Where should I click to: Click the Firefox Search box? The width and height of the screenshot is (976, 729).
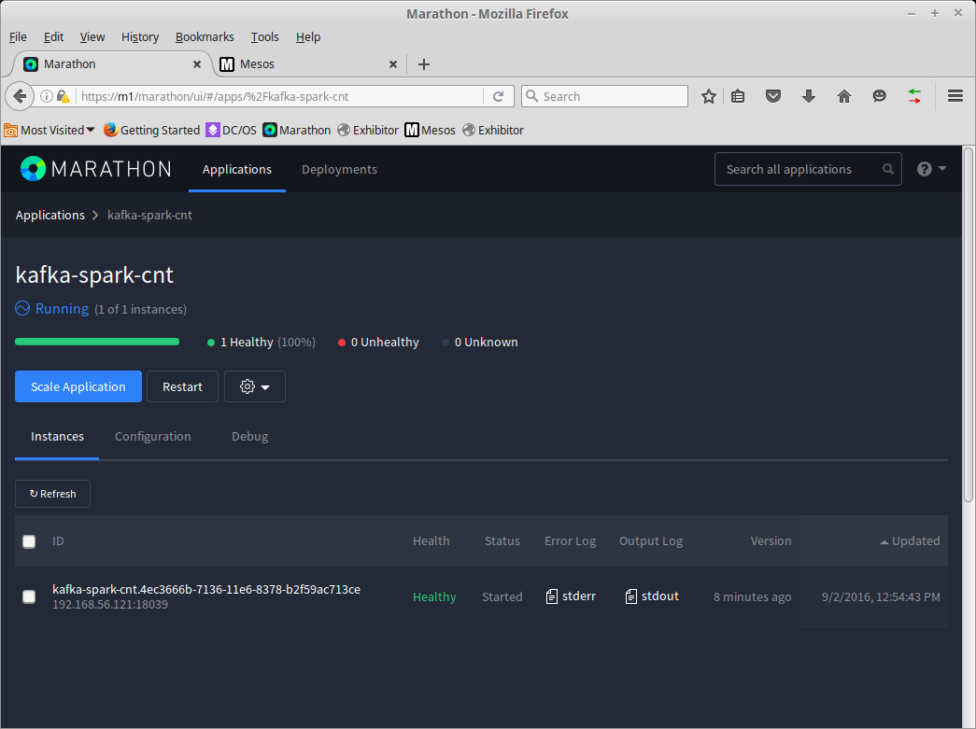click(x=604, y=96)
